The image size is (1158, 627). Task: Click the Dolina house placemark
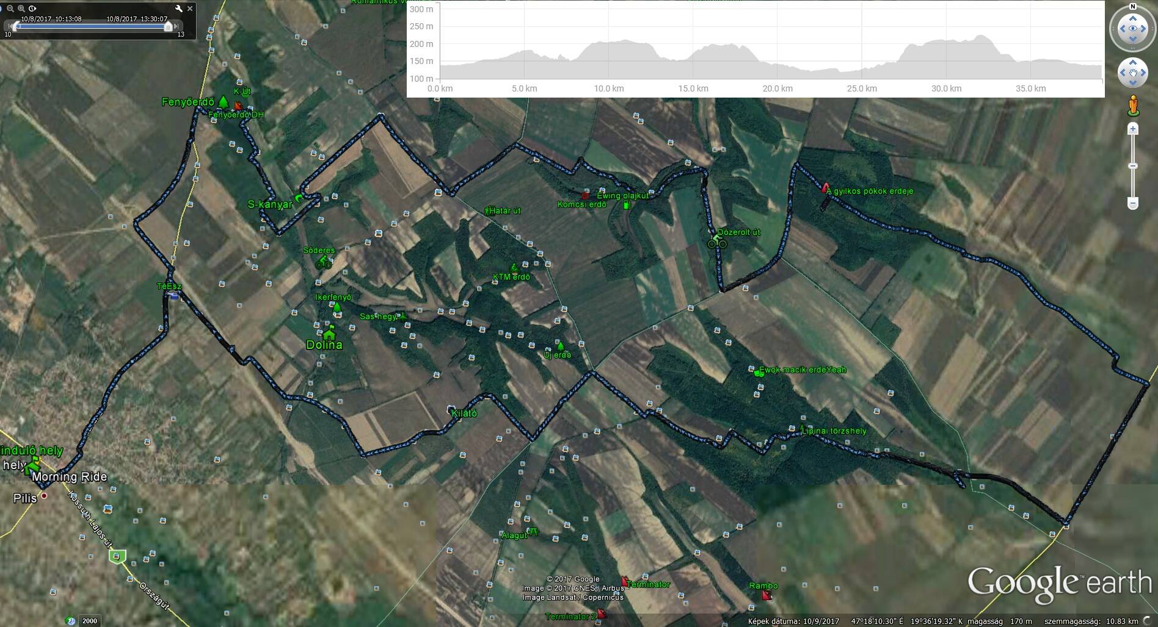tap(329, 333)
